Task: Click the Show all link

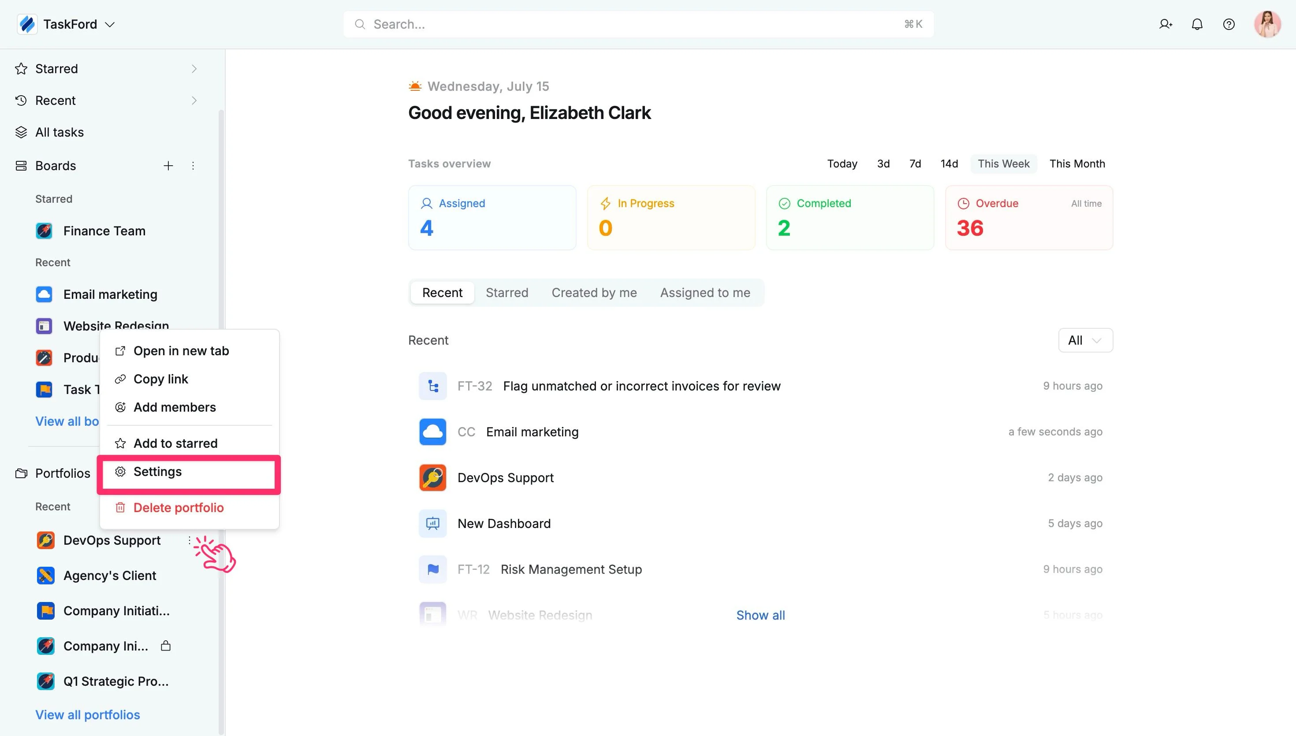Action: pyautogui.click(x=760, y=615)
